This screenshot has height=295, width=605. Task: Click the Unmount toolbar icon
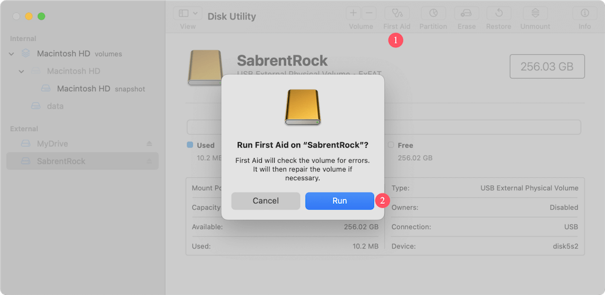click(535, 13)
